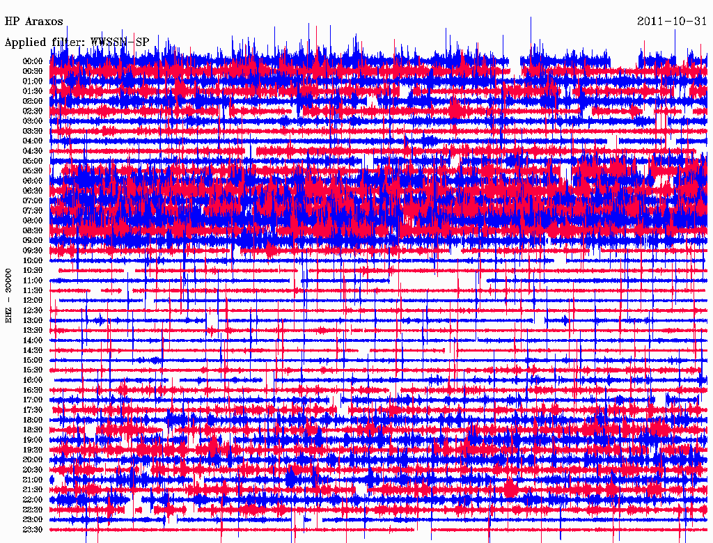The width and height of the screenshot is (713, 543).
Task: Select the 19:00 time label
Action: coord(33,440)
